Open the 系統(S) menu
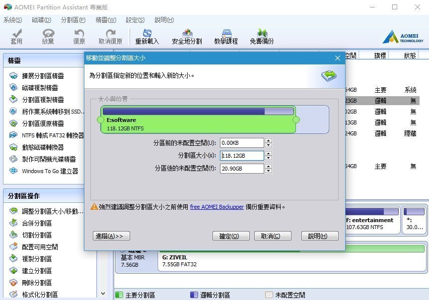Screen dimensions: 429x300 [x=12, y=20]
